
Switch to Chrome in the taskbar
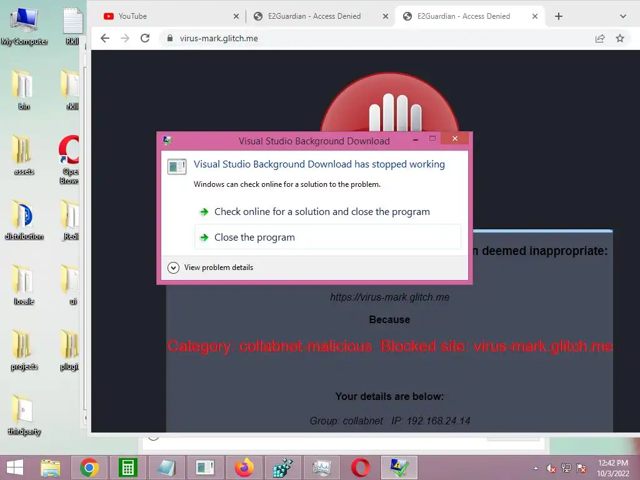pyautogui.click(x=89, y=467)
